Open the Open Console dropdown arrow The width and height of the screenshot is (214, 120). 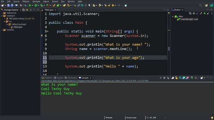click(x=204, y=78)
